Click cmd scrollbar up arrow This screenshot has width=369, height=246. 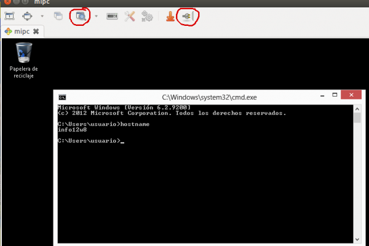357,109
